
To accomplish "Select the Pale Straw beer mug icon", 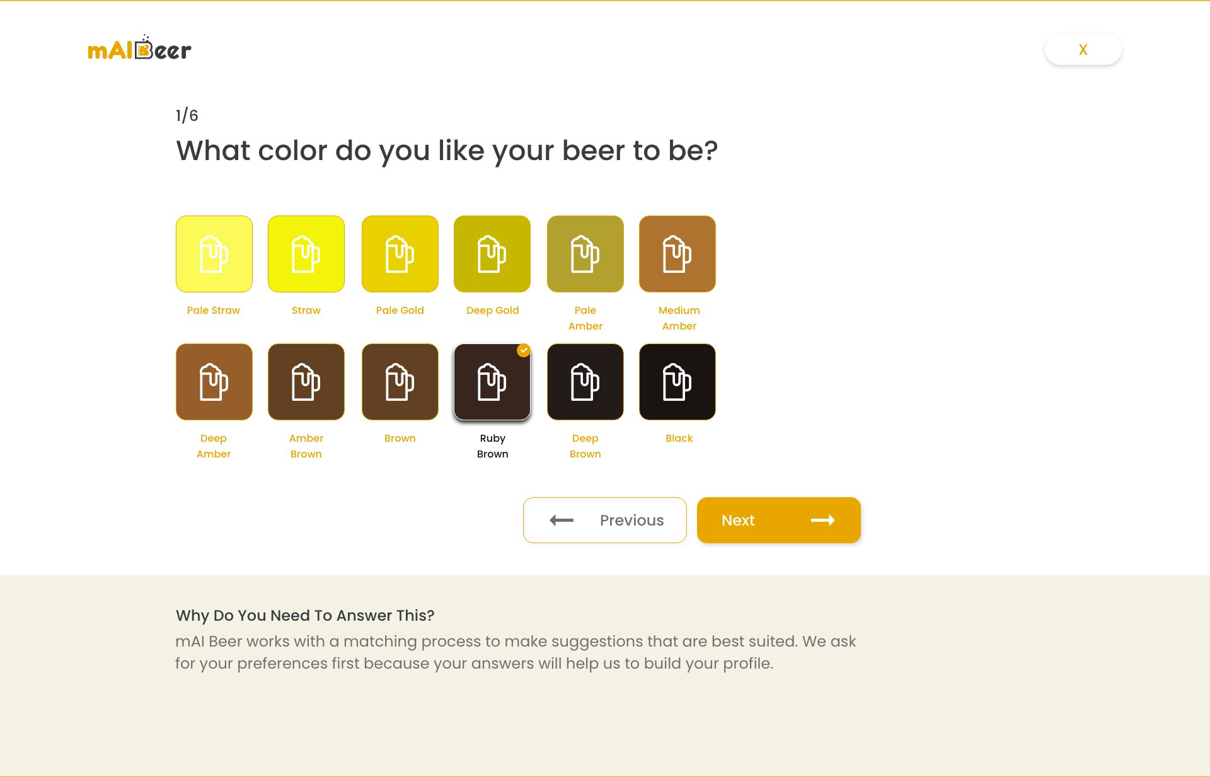I will pyautogui.click(x=214, y=253).
